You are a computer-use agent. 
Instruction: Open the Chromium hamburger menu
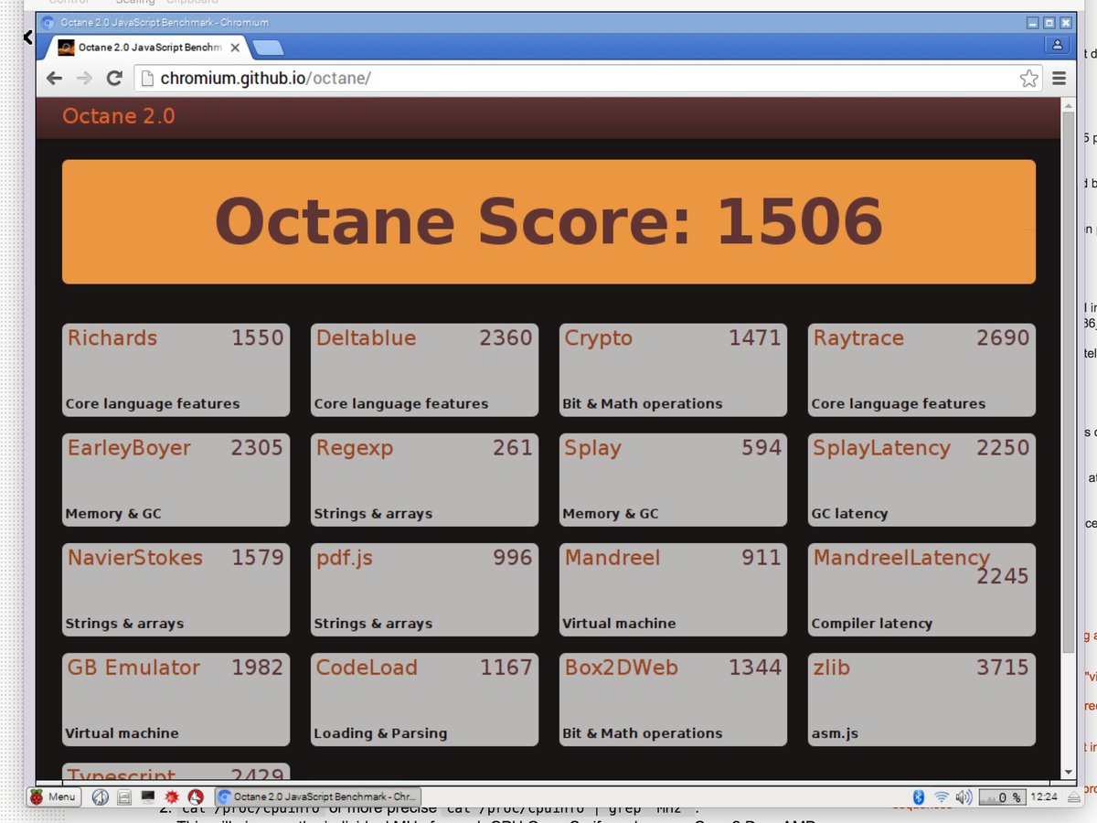tap(1060, 79)
